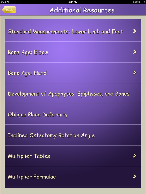Select the Multiplier Formulae row
The width and height of the screenshot is (146, 194).
tap(73, 177)
